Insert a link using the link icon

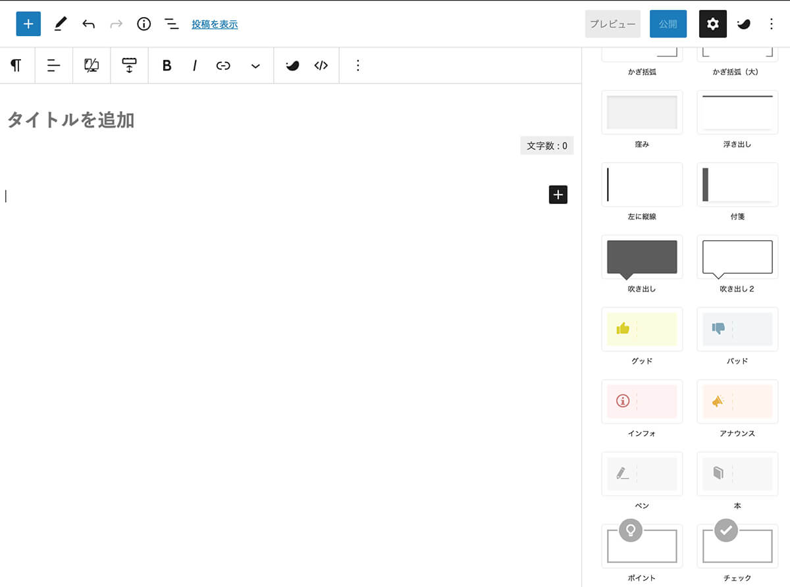coord(223,65)
